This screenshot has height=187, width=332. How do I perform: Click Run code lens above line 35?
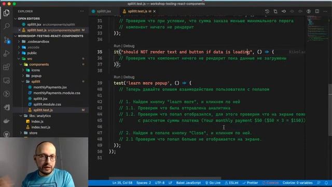pyautogui.click(x=117, y=46)
